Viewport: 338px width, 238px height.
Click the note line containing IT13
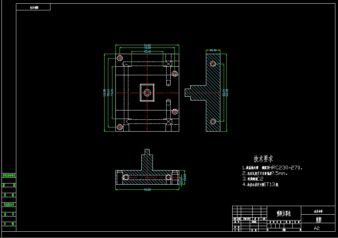coord(260,185)
